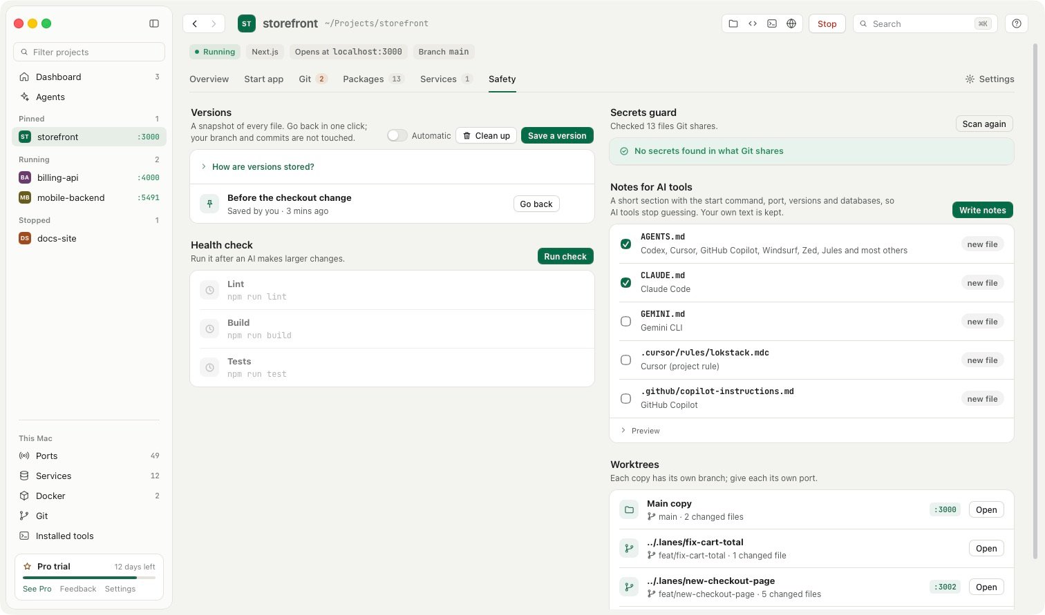Click Scan again for secrets
The width and height of the screenshot is (1045, 615).
pyautogui.click(x=984, y=124)
